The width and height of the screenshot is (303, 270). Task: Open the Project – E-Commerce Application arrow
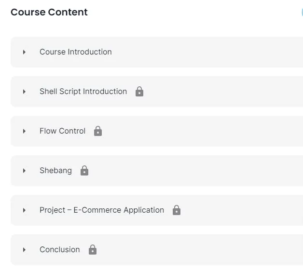(24, 210)
